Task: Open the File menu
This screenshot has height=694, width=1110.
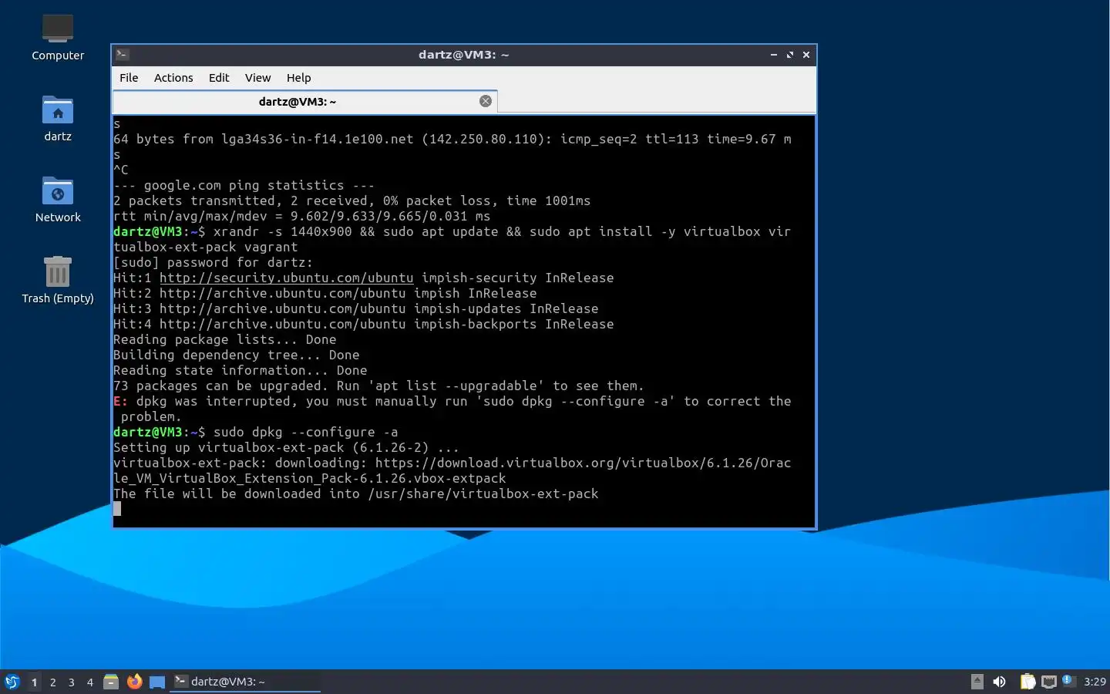Action: (129, 78)
